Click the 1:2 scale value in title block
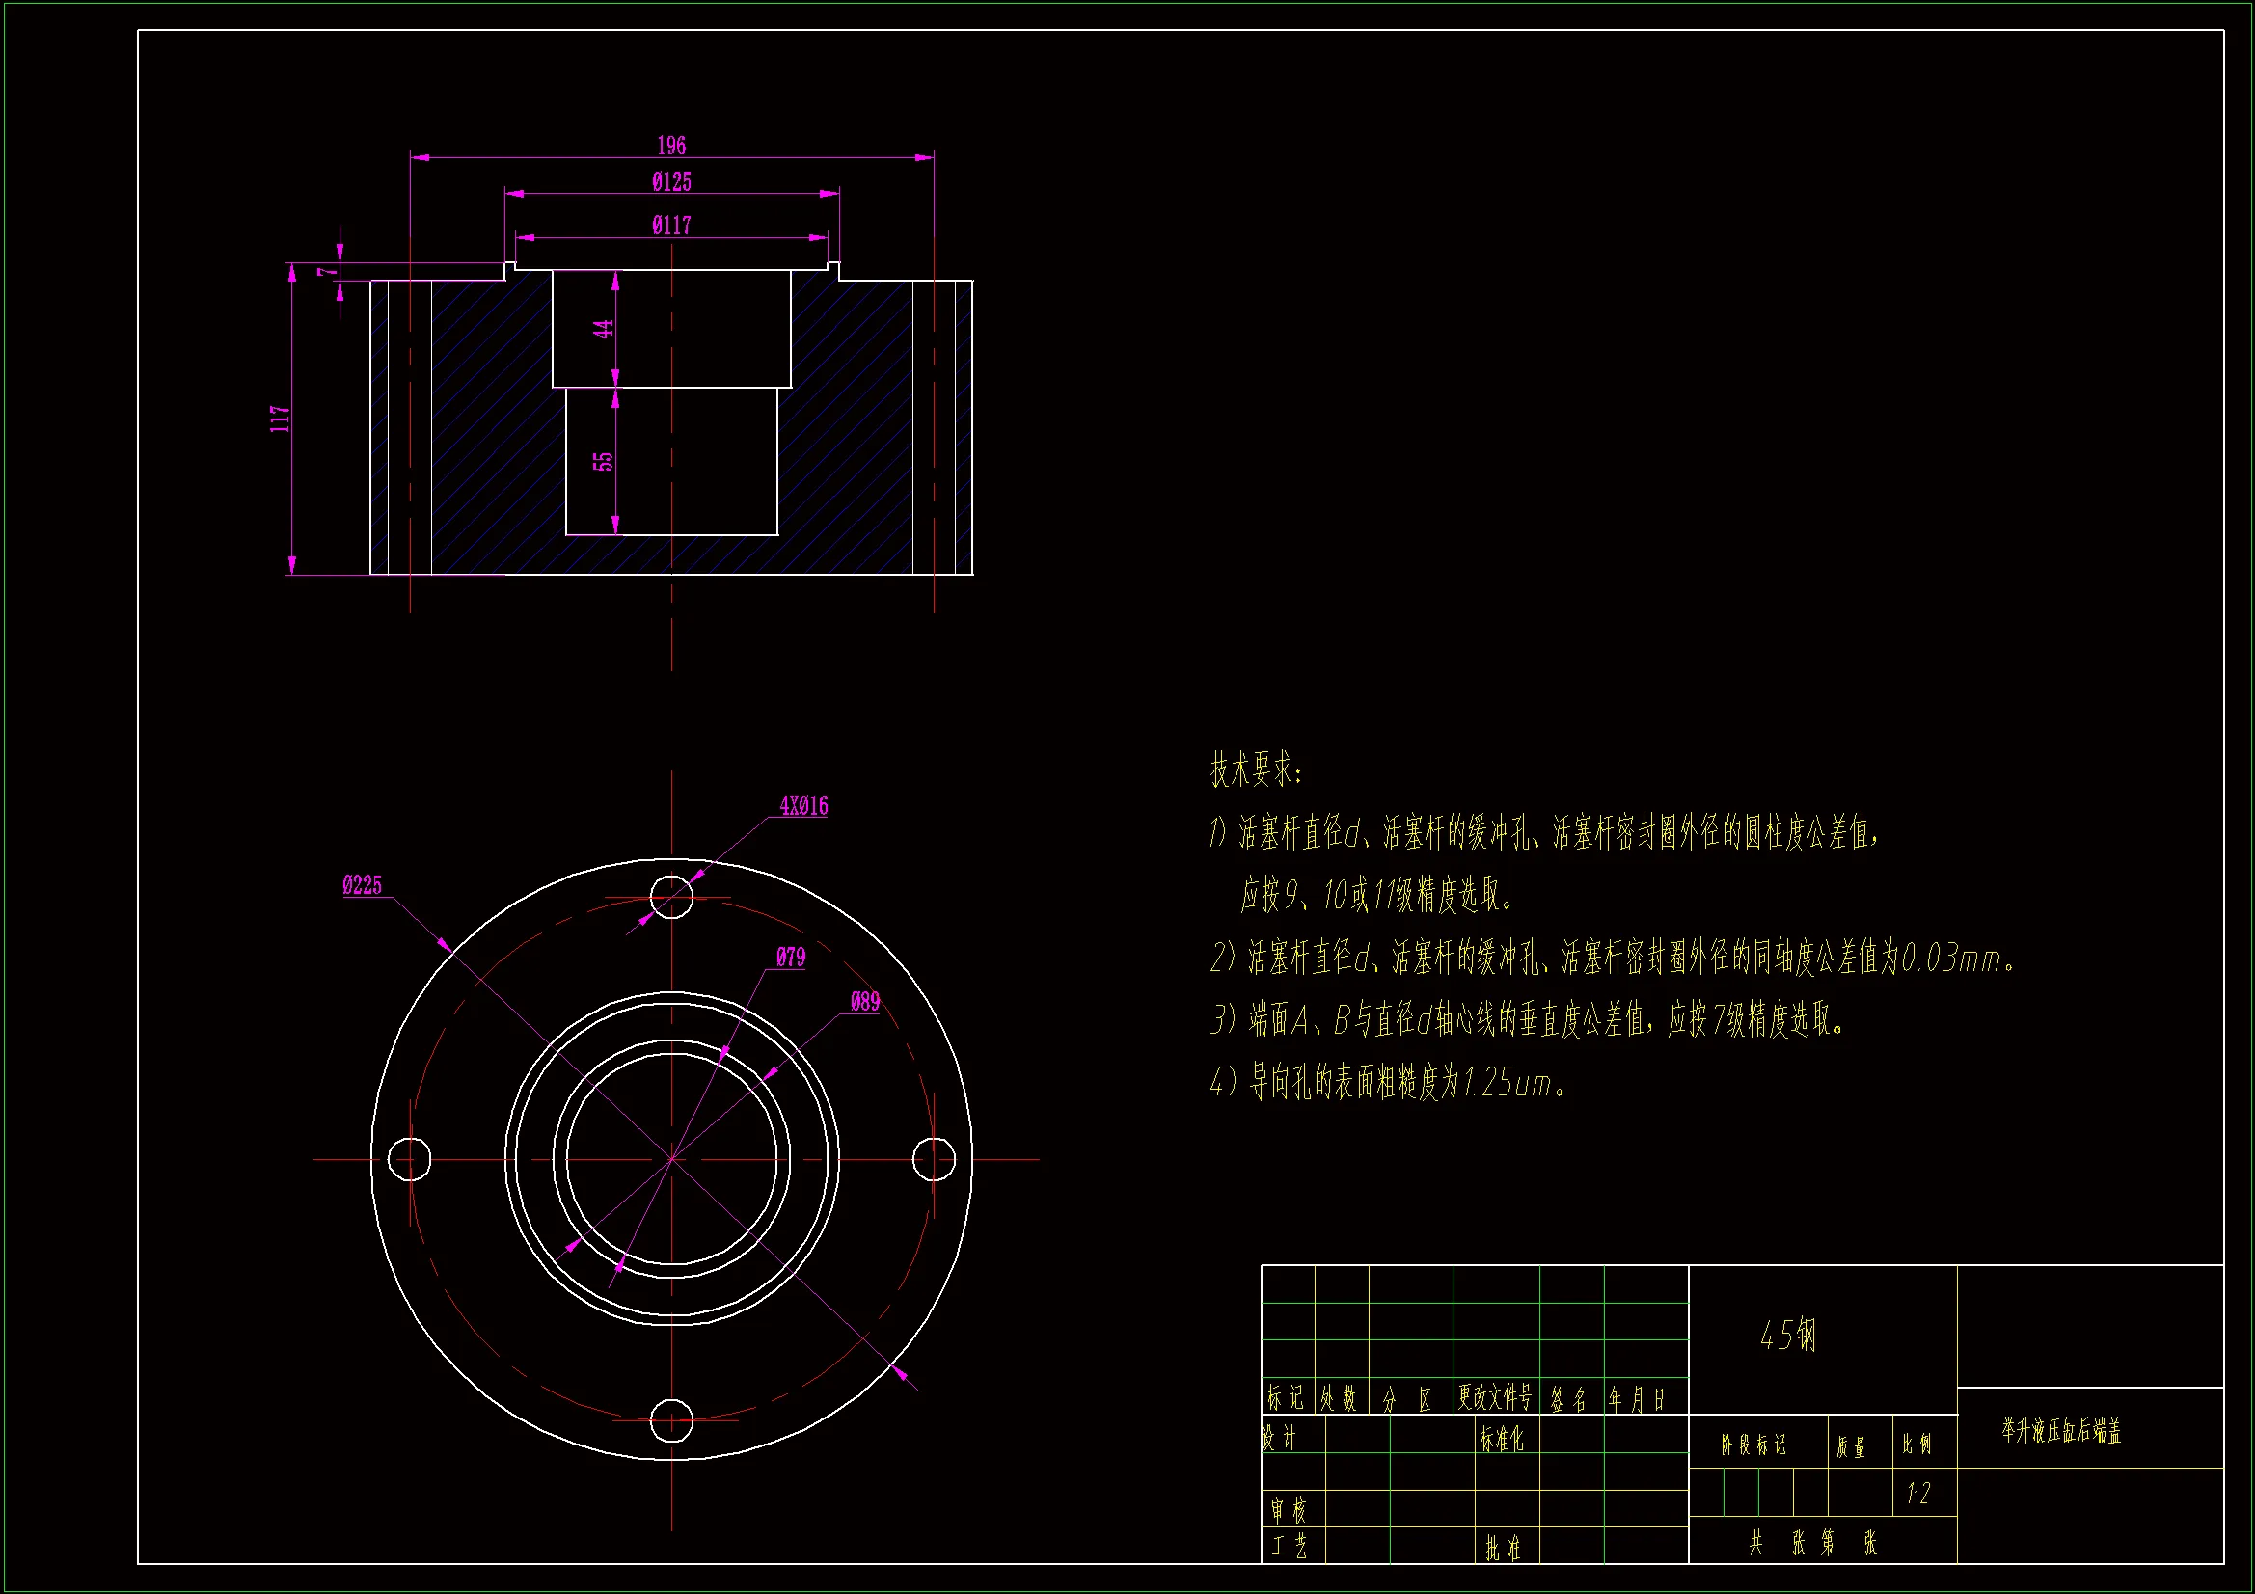 pos(1918,1495)
